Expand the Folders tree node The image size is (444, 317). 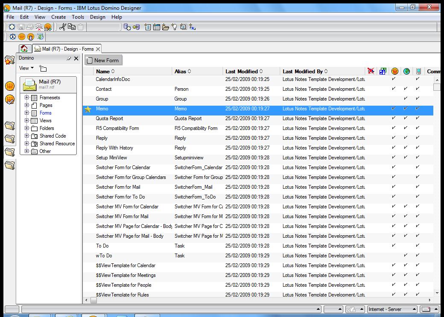[26, 128]
